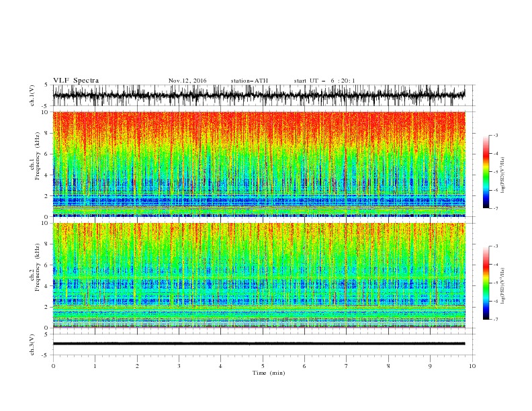Click inside the ch.1 spectrogram panel
532x411 pixels.
click(x=259, y=164)
